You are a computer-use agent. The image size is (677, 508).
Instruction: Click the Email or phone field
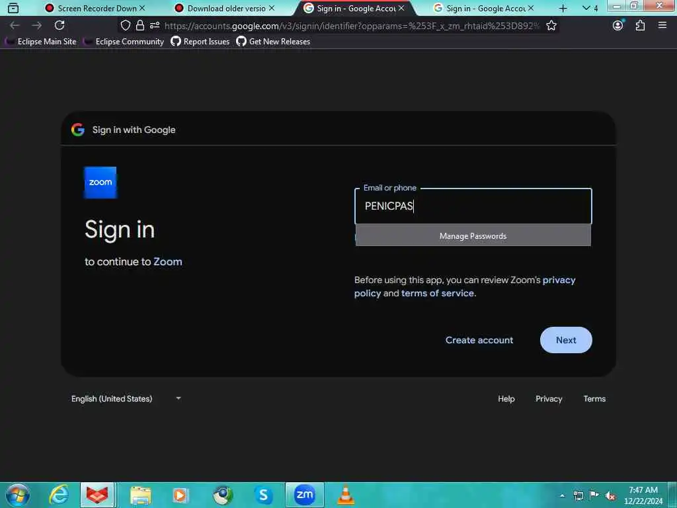[473, 206]
